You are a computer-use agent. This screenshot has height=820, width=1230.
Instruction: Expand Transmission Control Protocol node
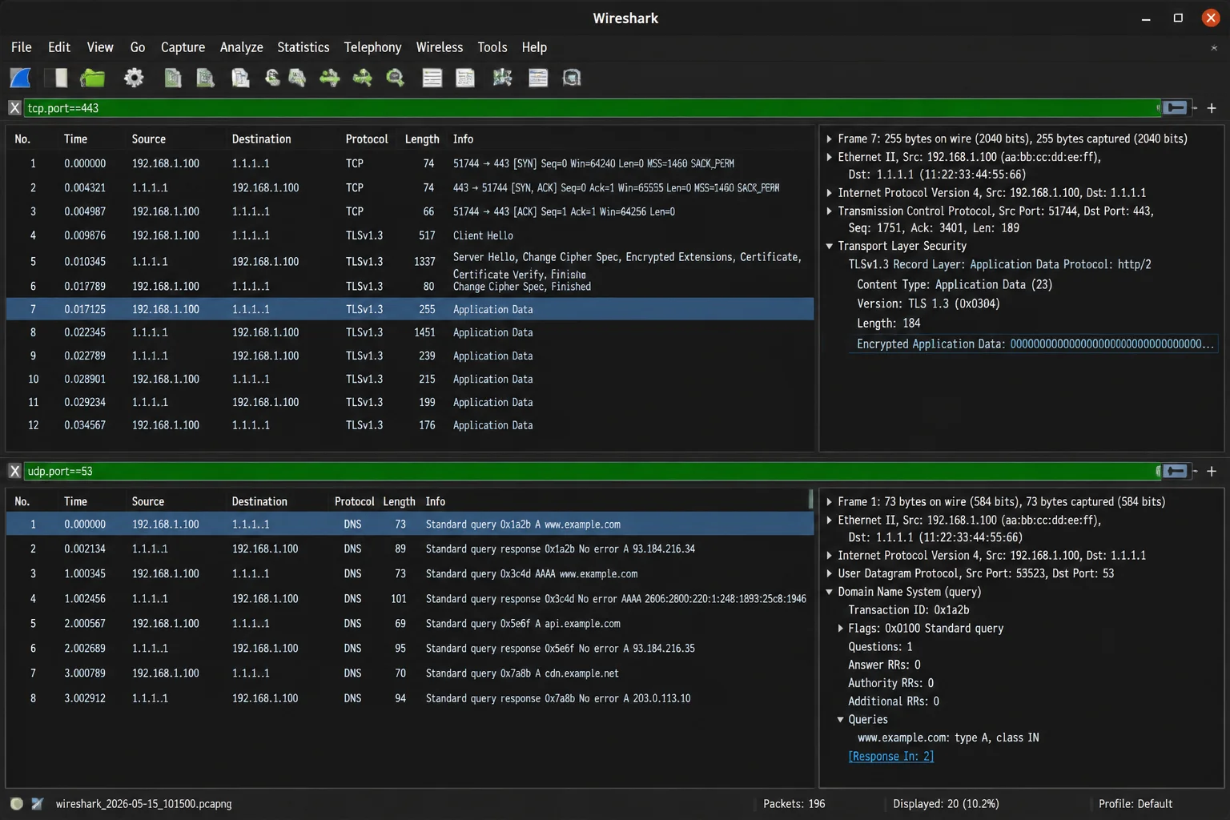[x=830, y=211]
